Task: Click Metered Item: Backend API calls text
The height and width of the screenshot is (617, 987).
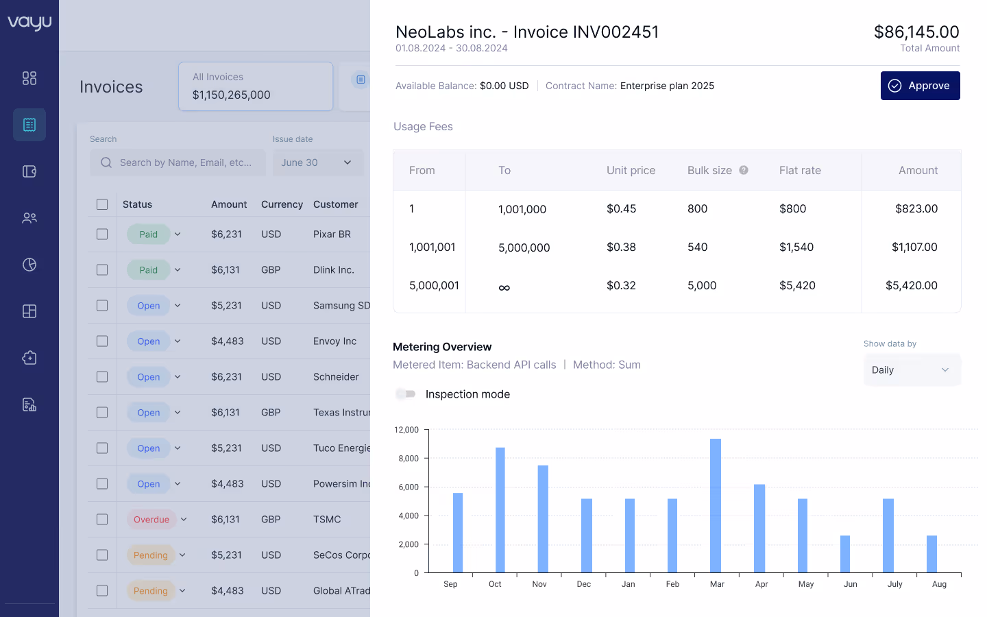Action: click(x=474, y=365)
